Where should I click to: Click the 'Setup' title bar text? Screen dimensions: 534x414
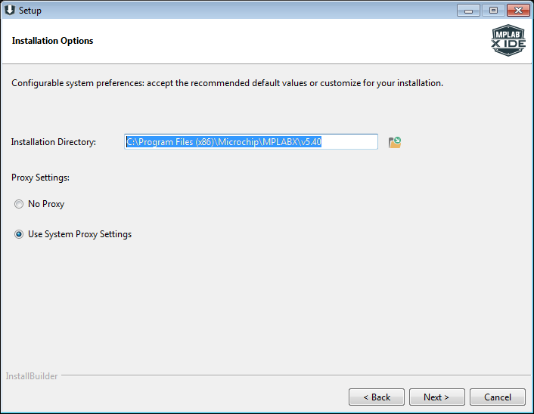tap(30, 11)
